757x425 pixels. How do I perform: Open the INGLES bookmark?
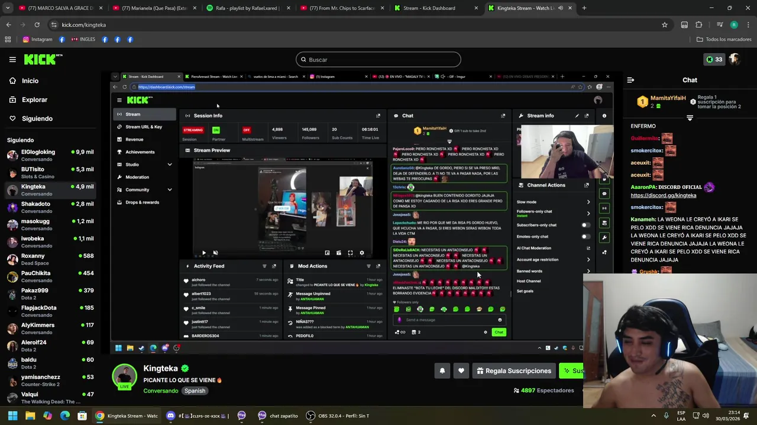[x=83, y=40]
